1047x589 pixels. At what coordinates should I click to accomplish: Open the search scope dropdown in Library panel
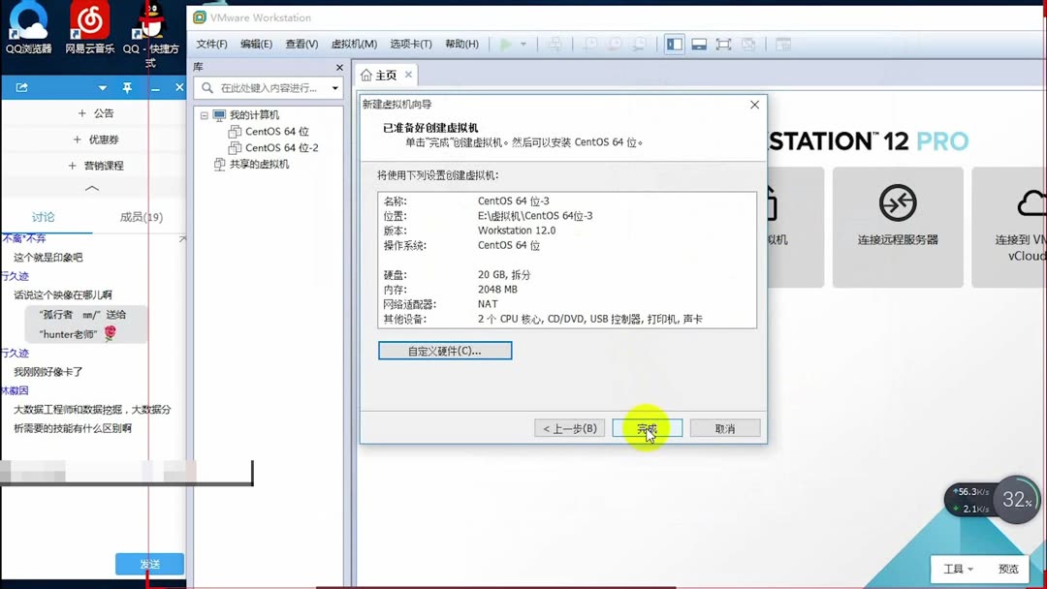click(x=333, y=87)
